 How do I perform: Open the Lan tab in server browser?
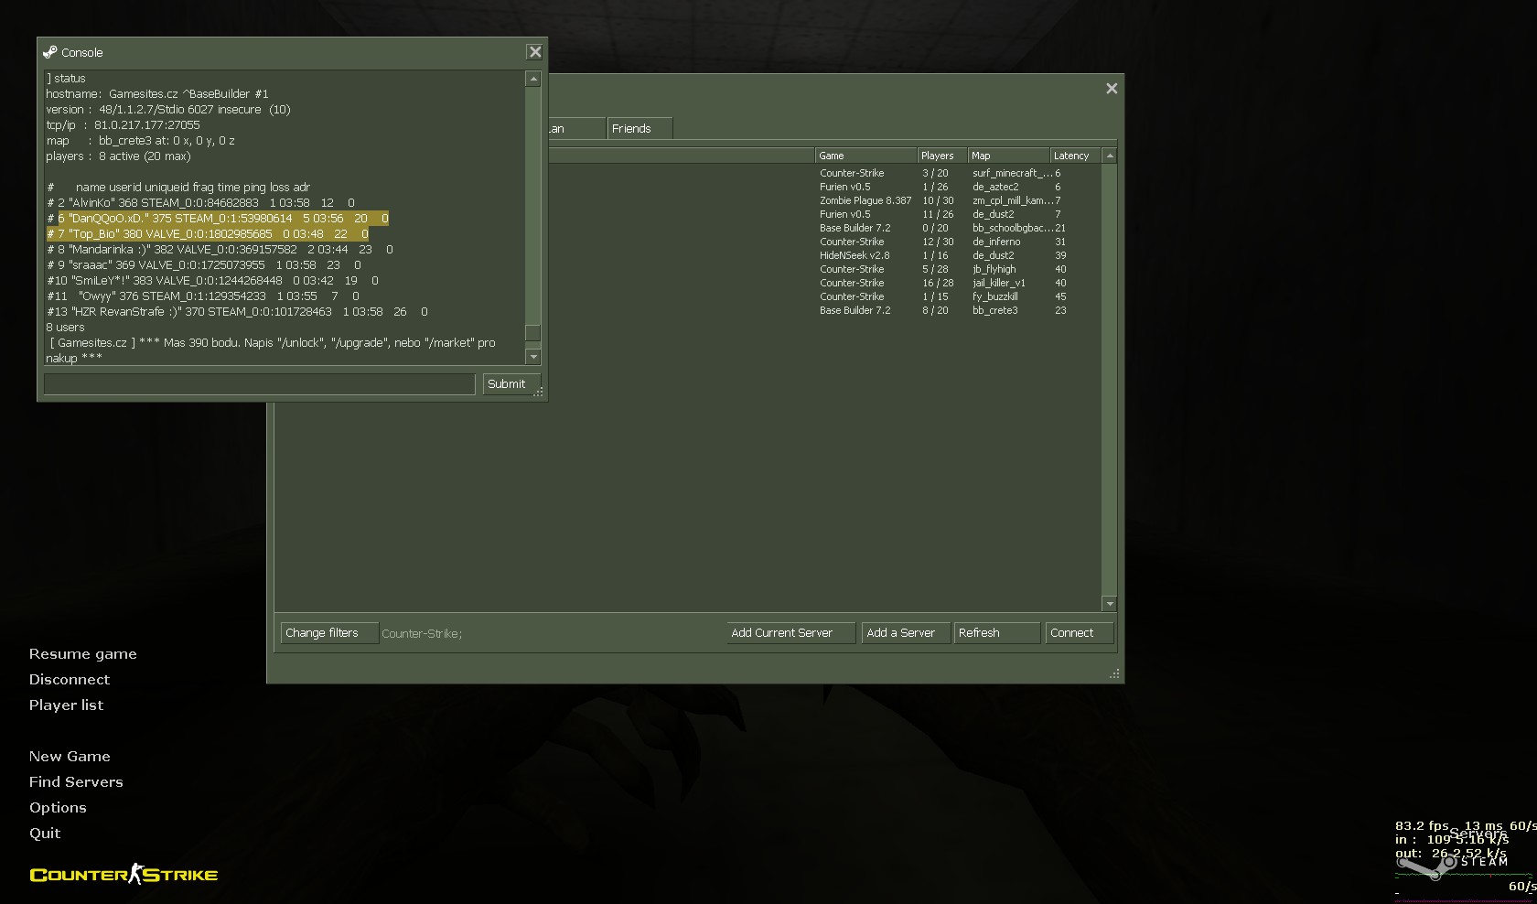click(576, 129)
